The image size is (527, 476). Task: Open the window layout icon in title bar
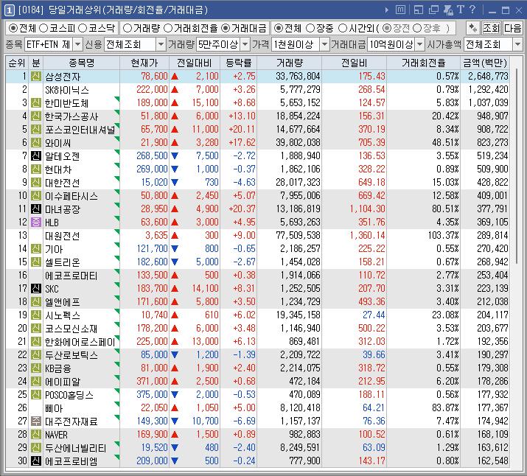(x=419, y=10)
